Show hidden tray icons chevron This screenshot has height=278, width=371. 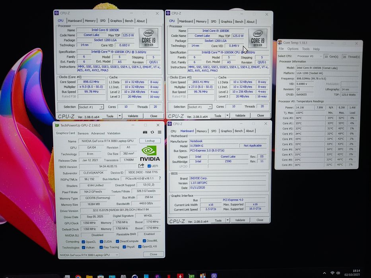[324, 273]
